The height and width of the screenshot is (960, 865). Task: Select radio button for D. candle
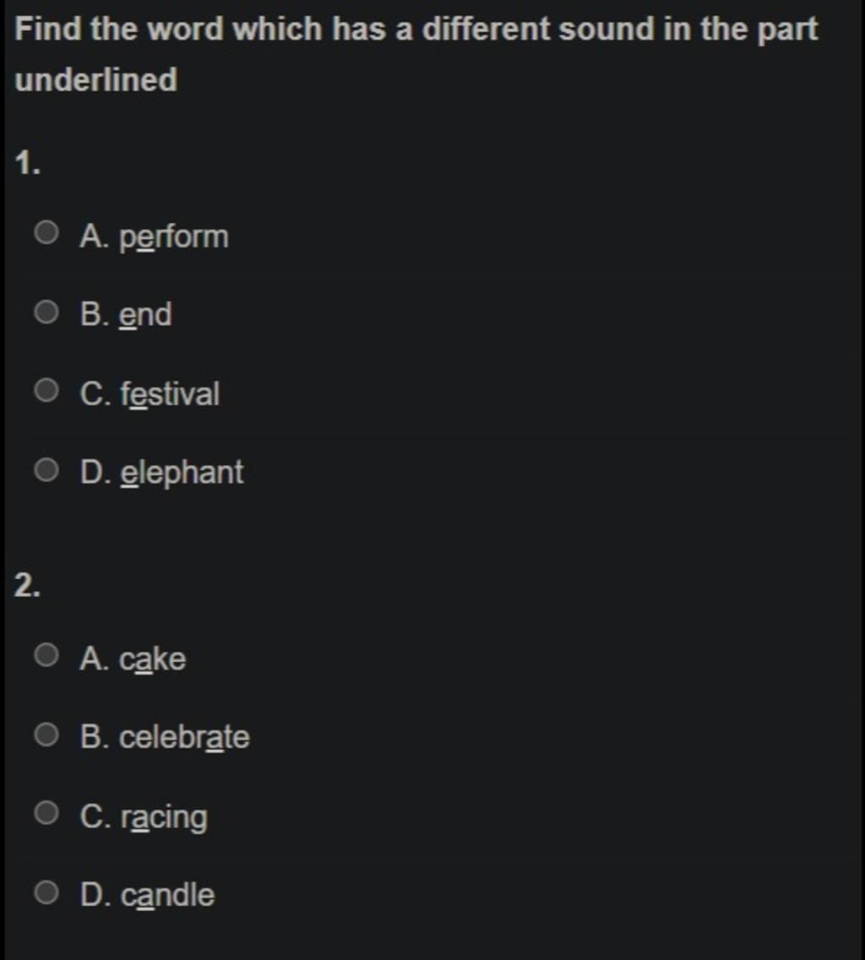(x=46, y=892)
